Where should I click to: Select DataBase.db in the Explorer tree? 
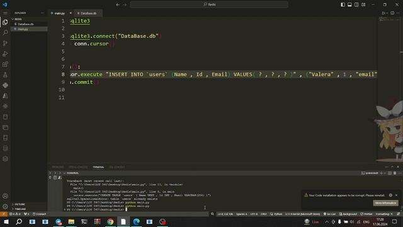(x=29, y=24)
